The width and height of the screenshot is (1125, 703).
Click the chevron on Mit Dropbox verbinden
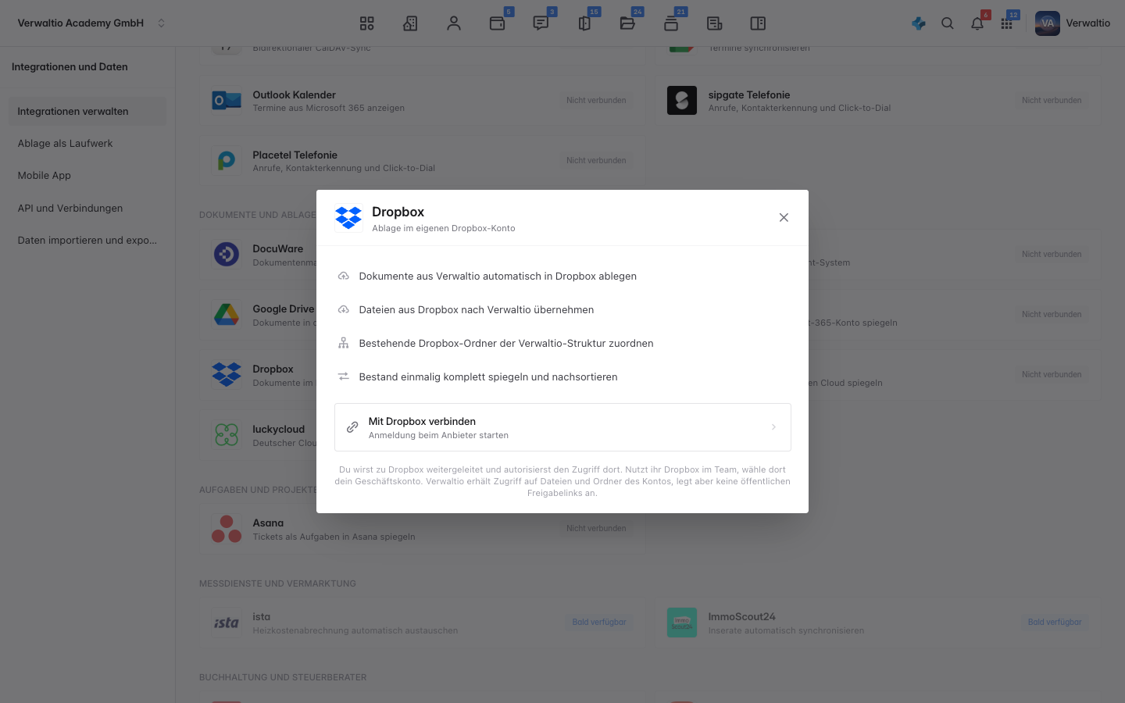(773, 427)
